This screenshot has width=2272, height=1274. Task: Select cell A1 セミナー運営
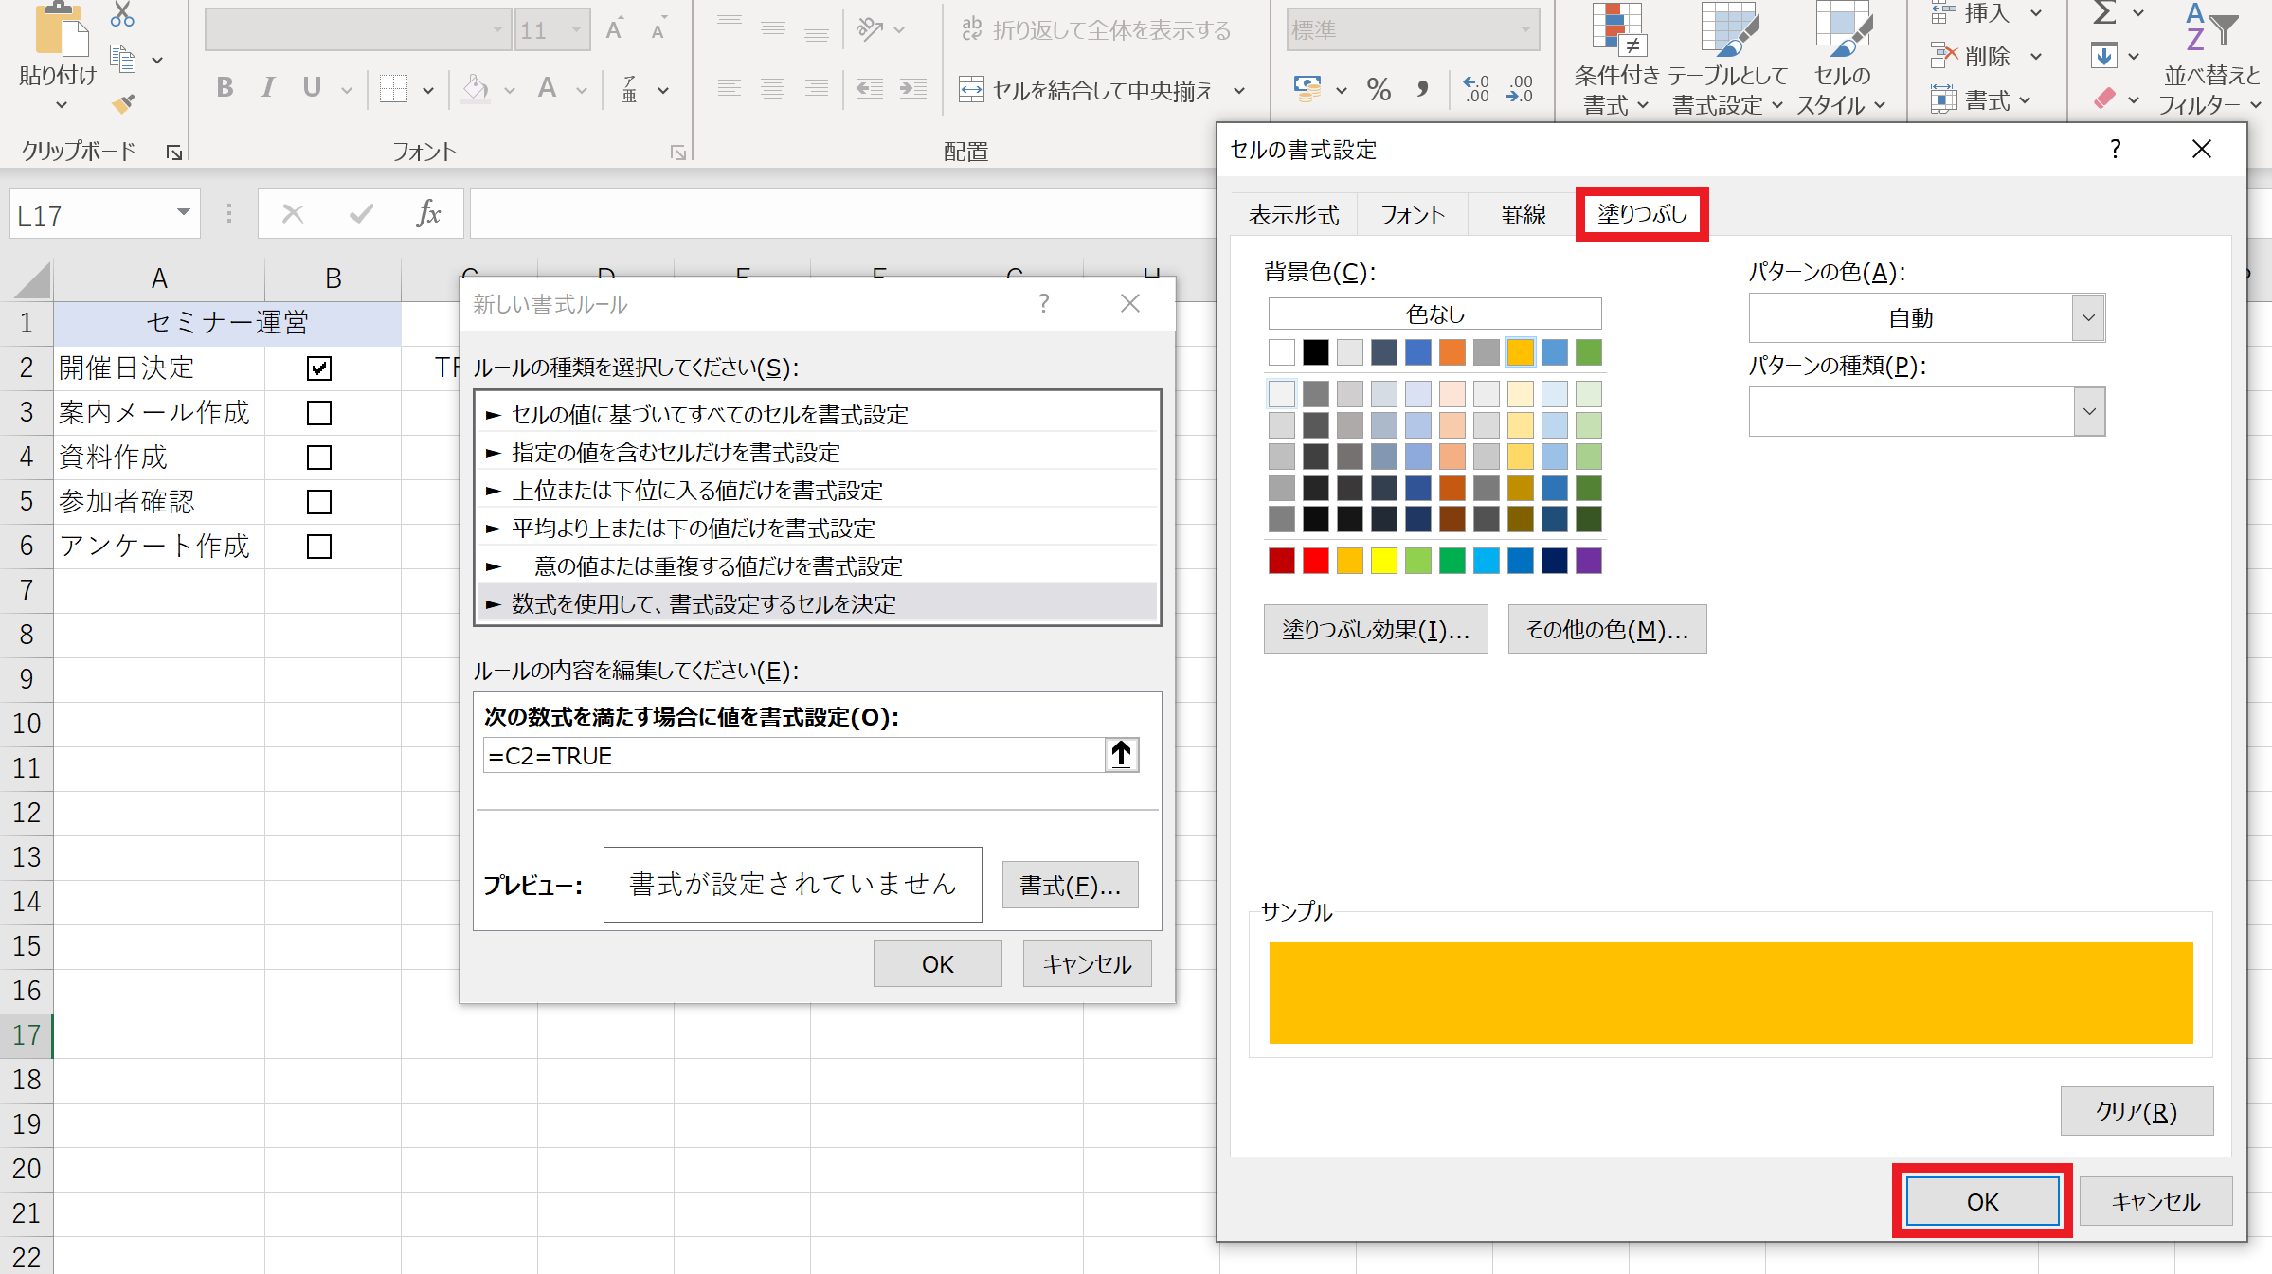tap(227, 323)
